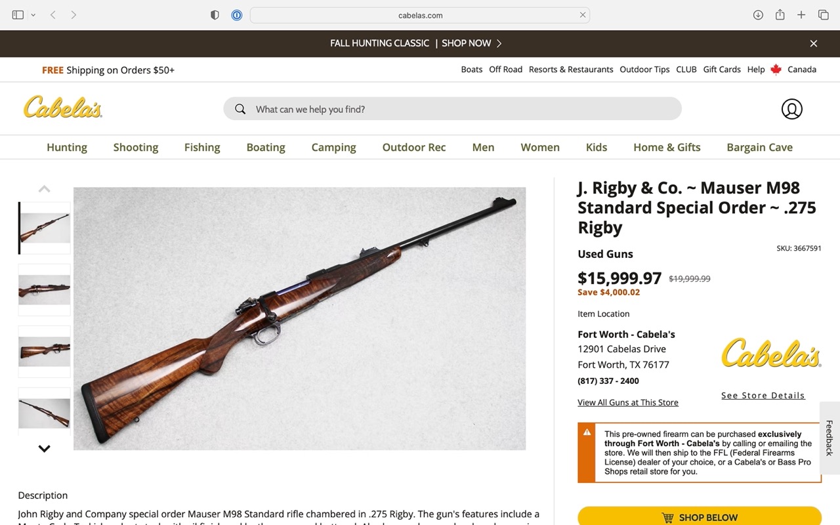Open the 1Password extension icon
This screenshot has width=840, height=525.
[x=237, y=15]
